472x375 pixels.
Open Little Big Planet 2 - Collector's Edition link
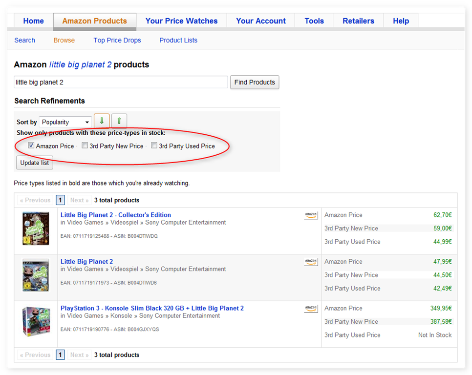click(x=116, y=215)
